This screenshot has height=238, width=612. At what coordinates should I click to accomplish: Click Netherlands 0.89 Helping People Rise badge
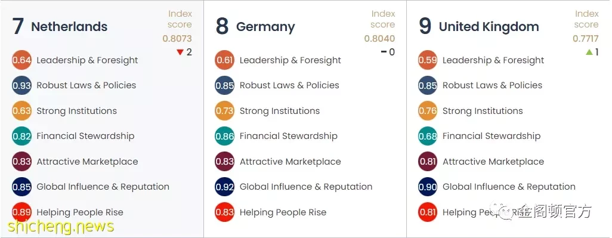click(x=21, y=212)
